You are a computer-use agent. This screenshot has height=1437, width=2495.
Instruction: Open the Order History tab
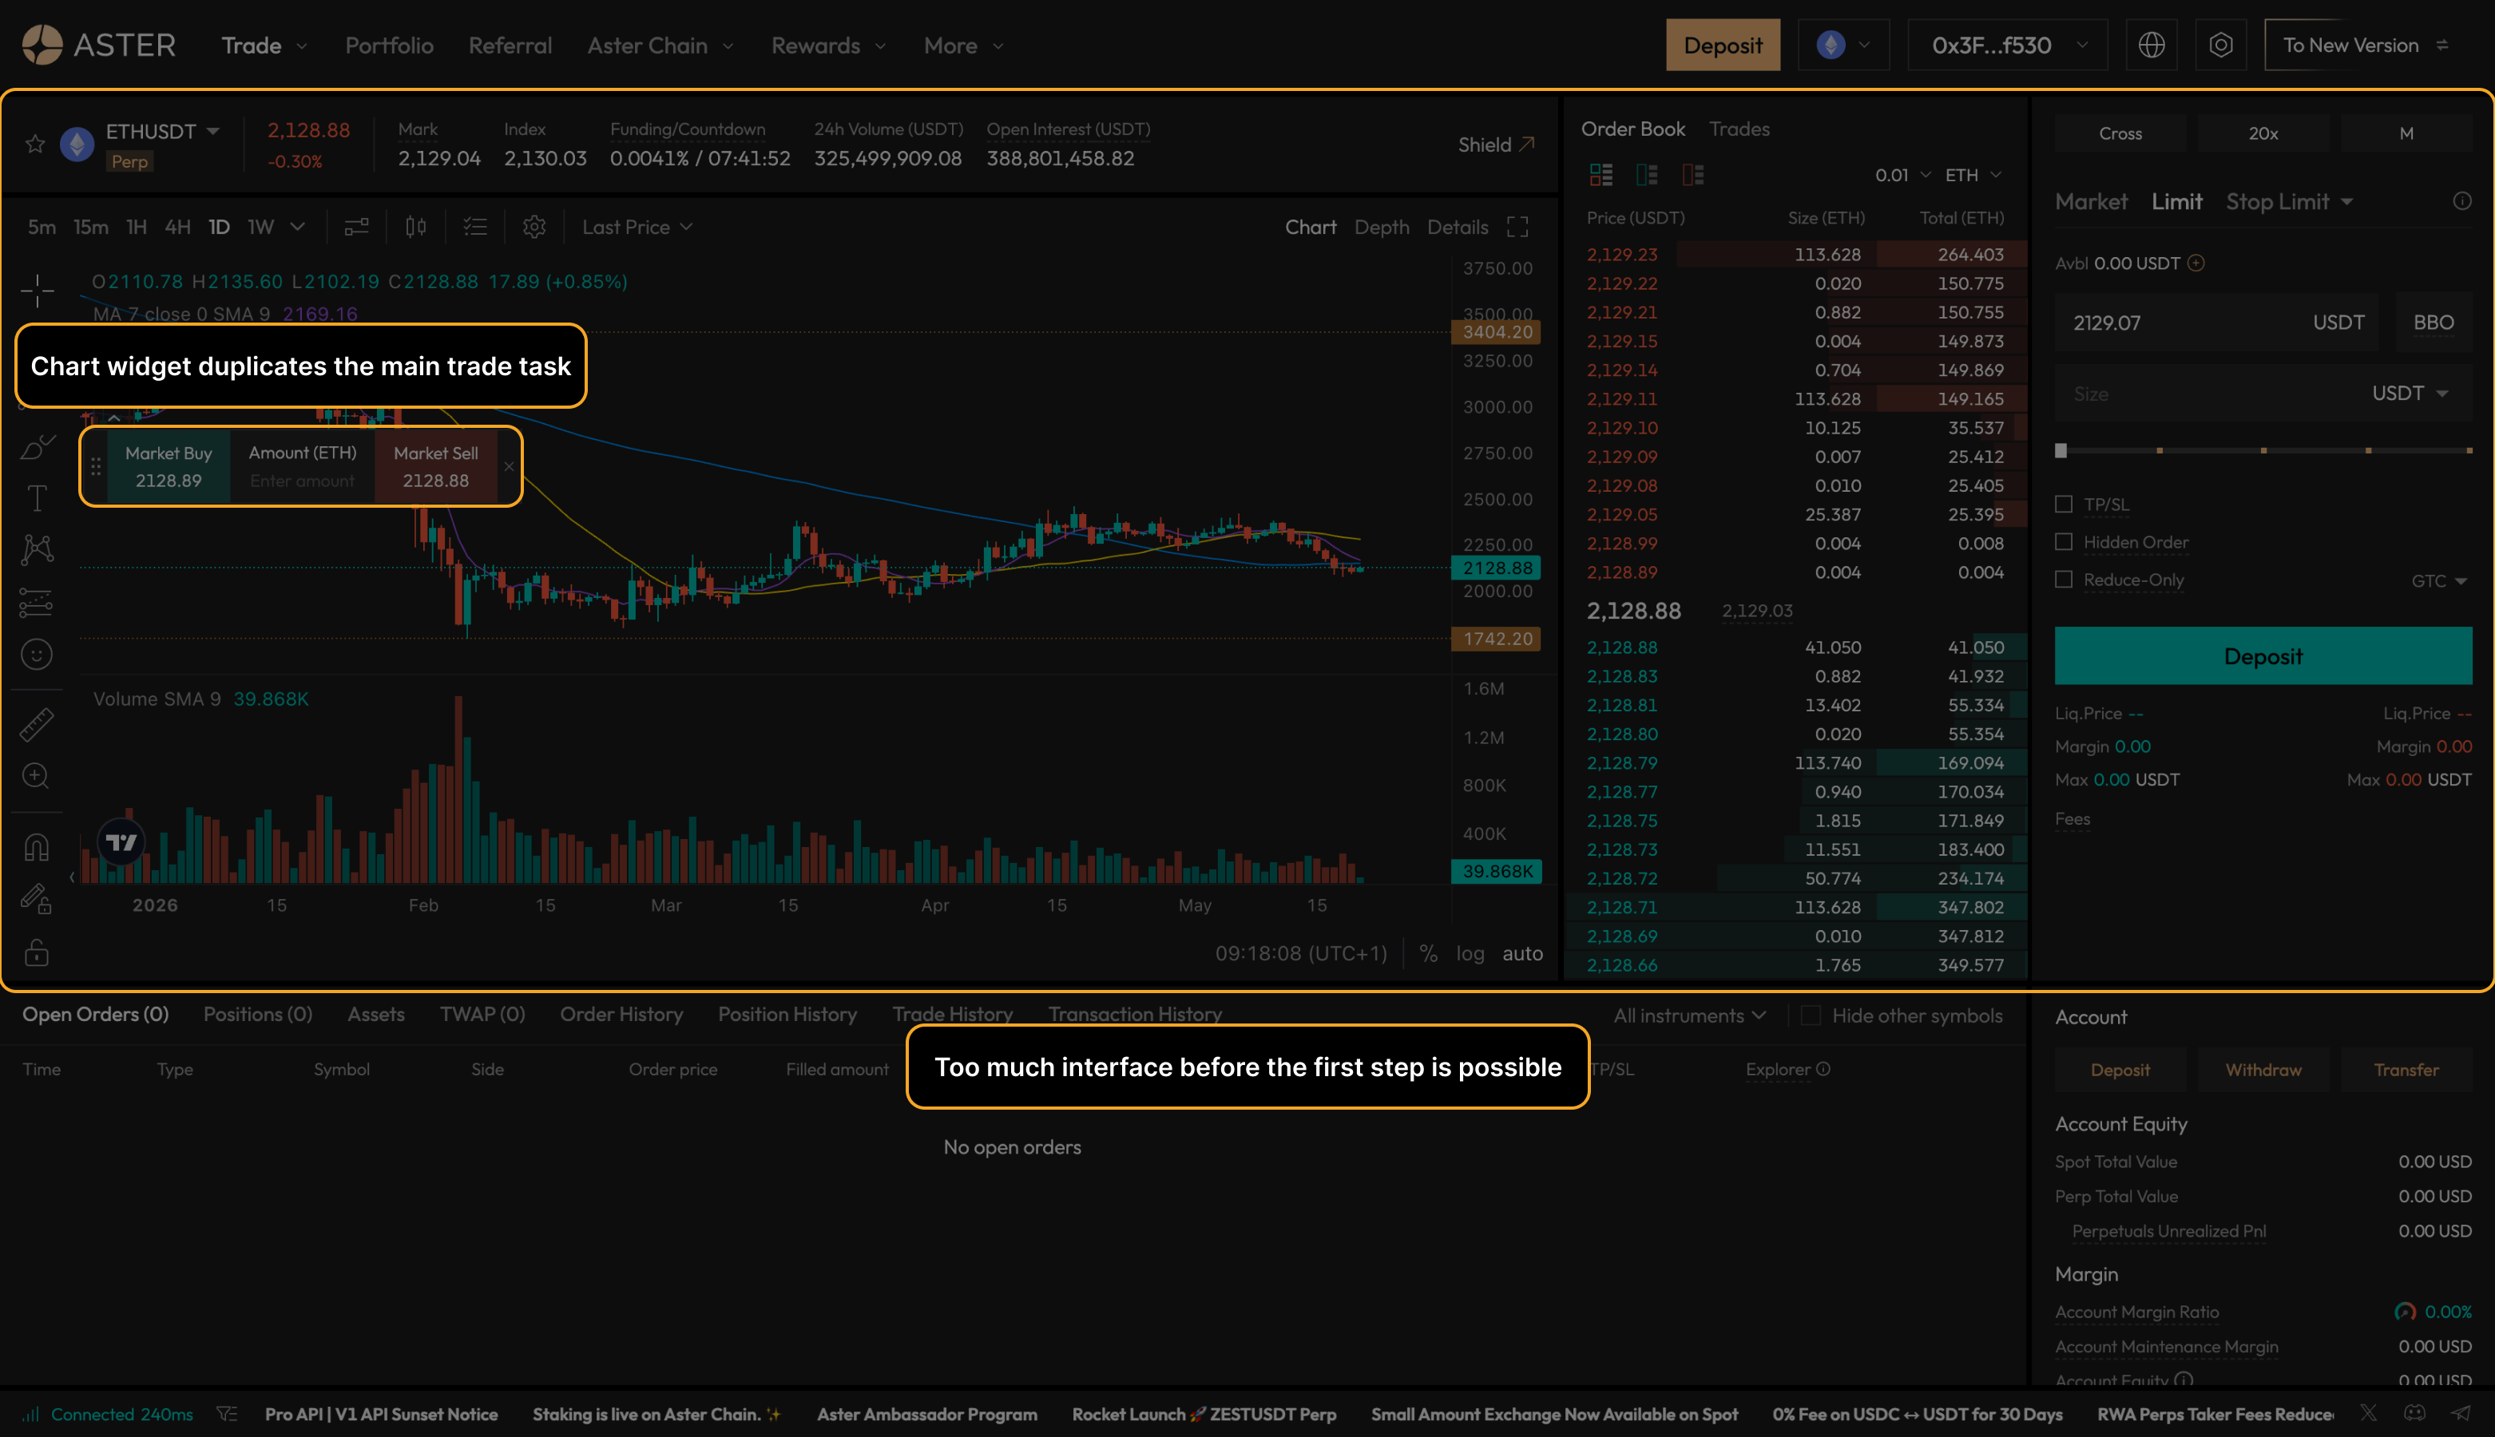pyautogui.click(x=621, y=1015)
